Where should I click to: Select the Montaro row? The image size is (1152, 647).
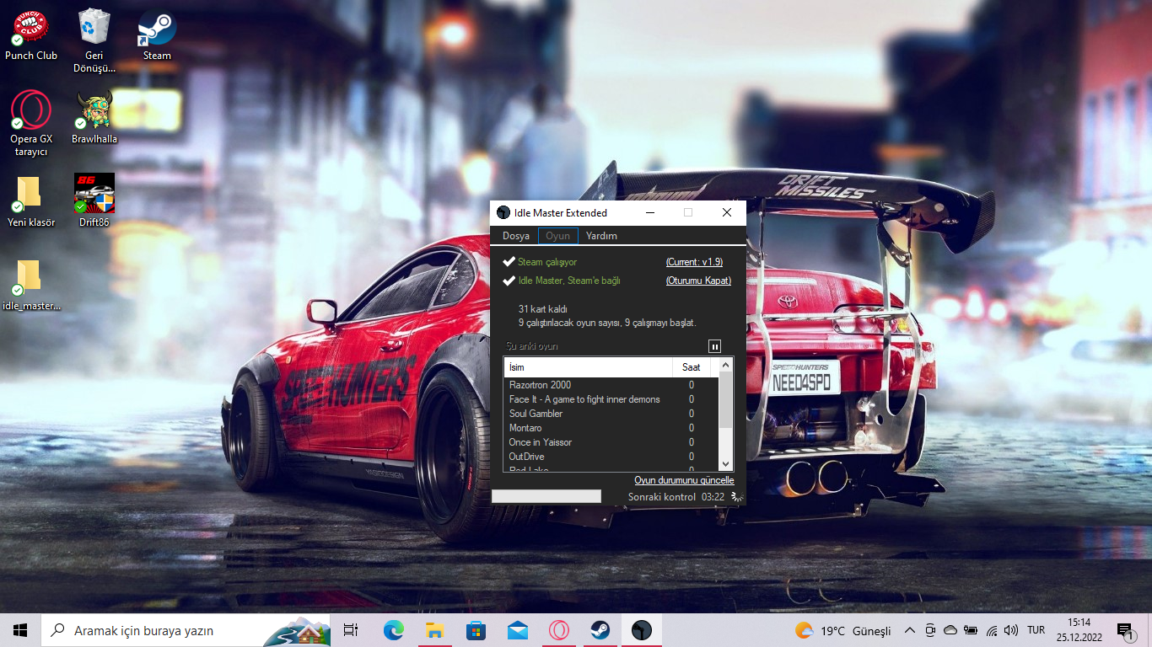pos(611,428)
